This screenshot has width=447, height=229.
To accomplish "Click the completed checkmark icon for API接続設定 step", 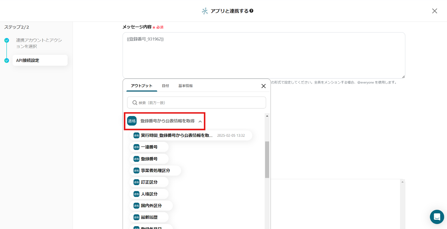I will tap(7, 60).
